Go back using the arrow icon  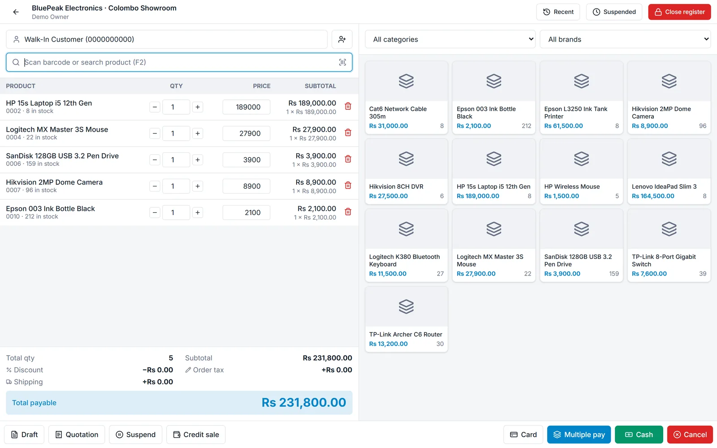pyautogui.click(x=16, y=12)
